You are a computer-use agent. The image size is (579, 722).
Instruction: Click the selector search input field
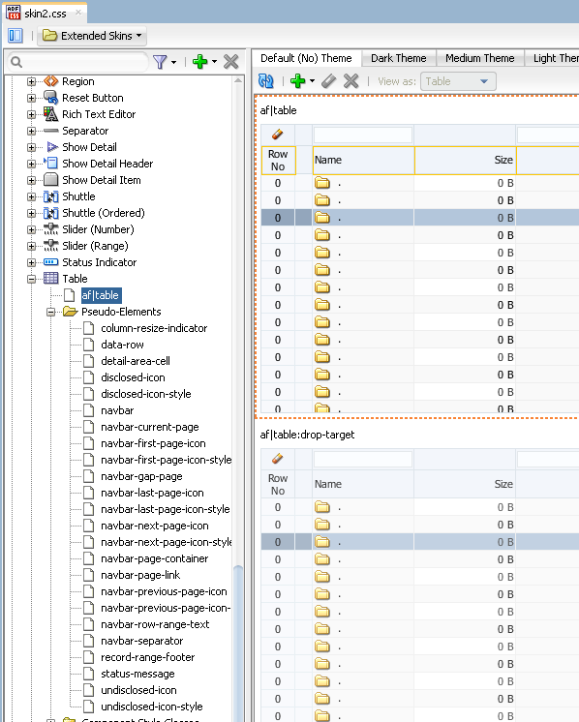(78, 62)
